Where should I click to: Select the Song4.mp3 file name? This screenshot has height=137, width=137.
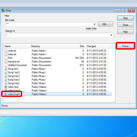[x=14, y=83]
